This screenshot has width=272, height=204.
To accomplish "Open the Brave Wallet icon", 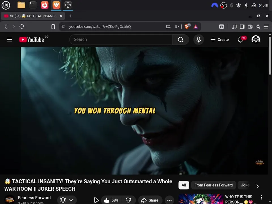I will [x=250, y=27].
